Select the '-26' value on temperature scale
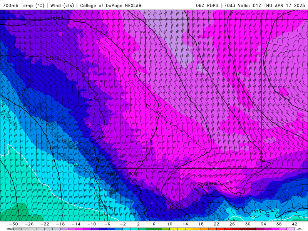308x231 pixels. click(x=29, y=224)
